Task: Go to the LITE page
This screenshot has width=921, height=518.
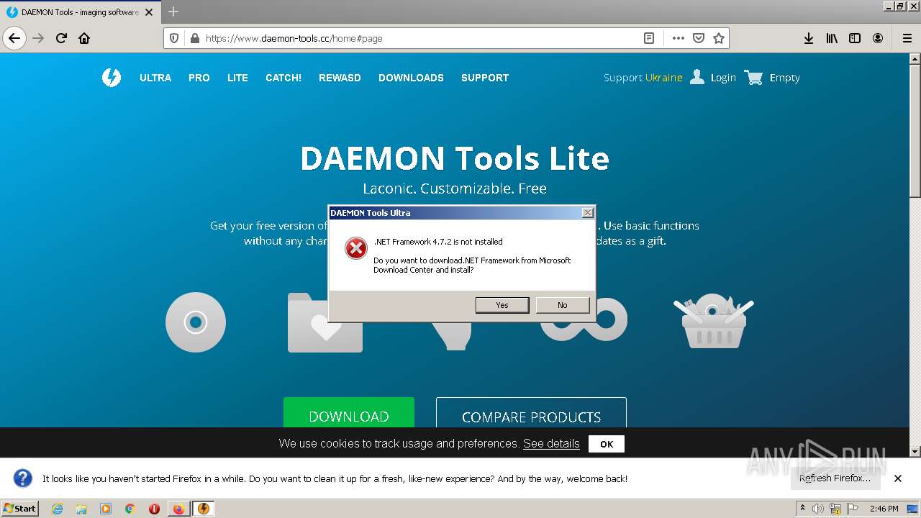Action: pos(237,78)
